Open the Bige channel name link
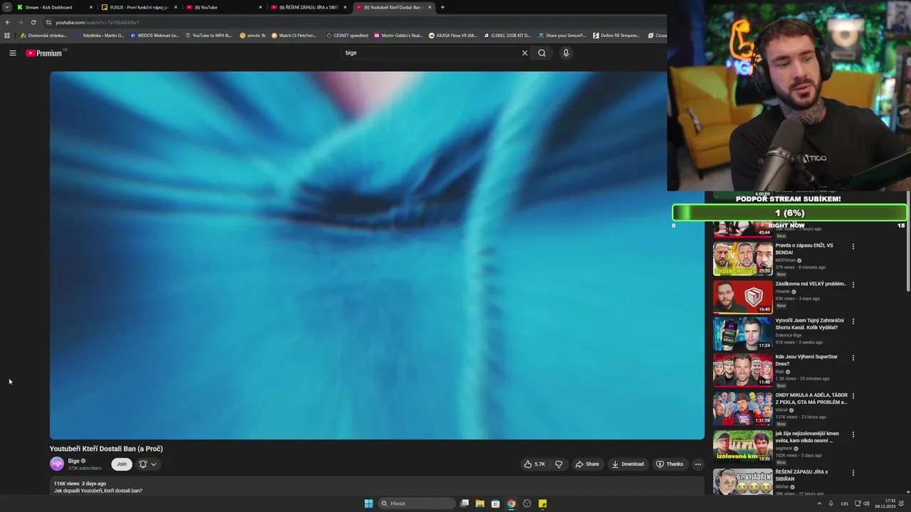Screen dimensions: 911x512 click(x=73, y=461)
